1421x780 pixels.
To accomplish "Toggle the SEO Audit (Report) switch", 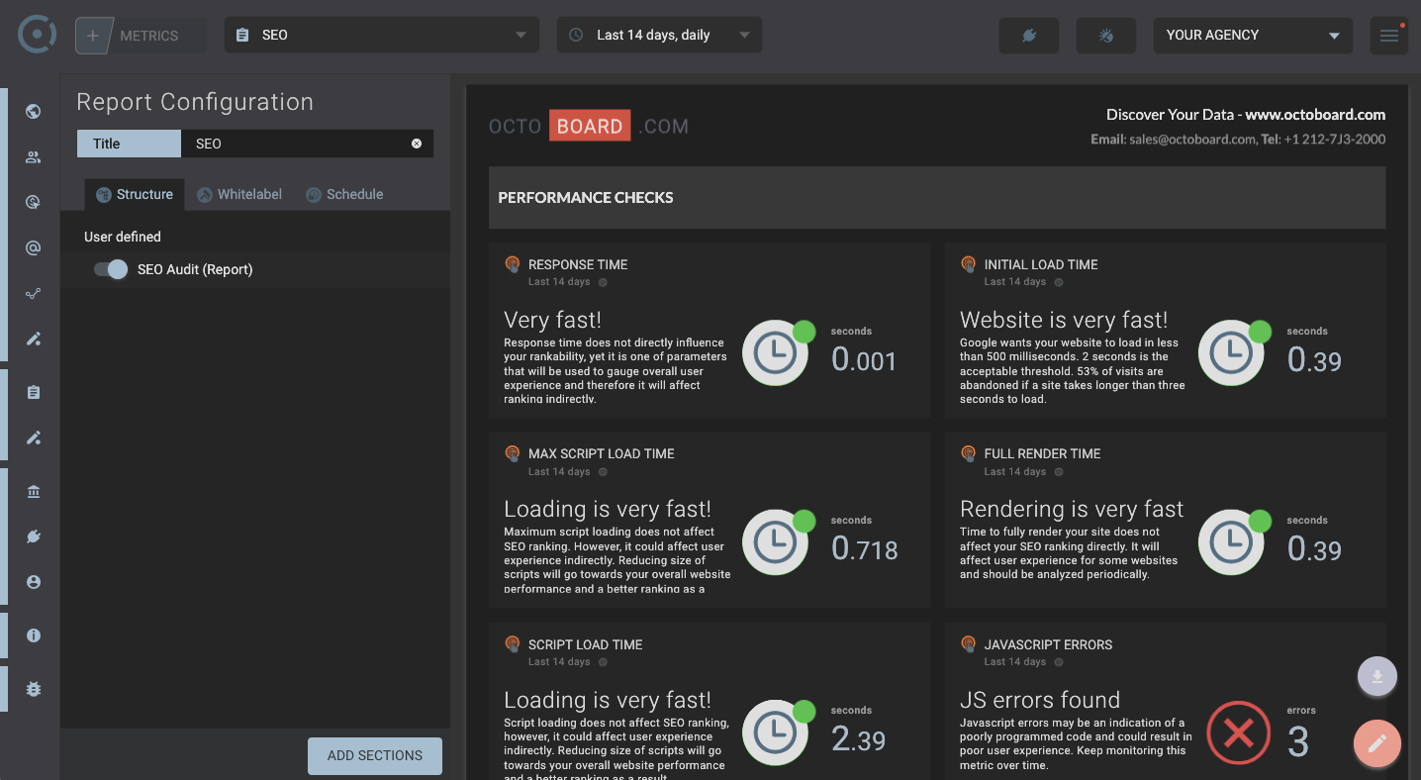I will coord(111,269).
